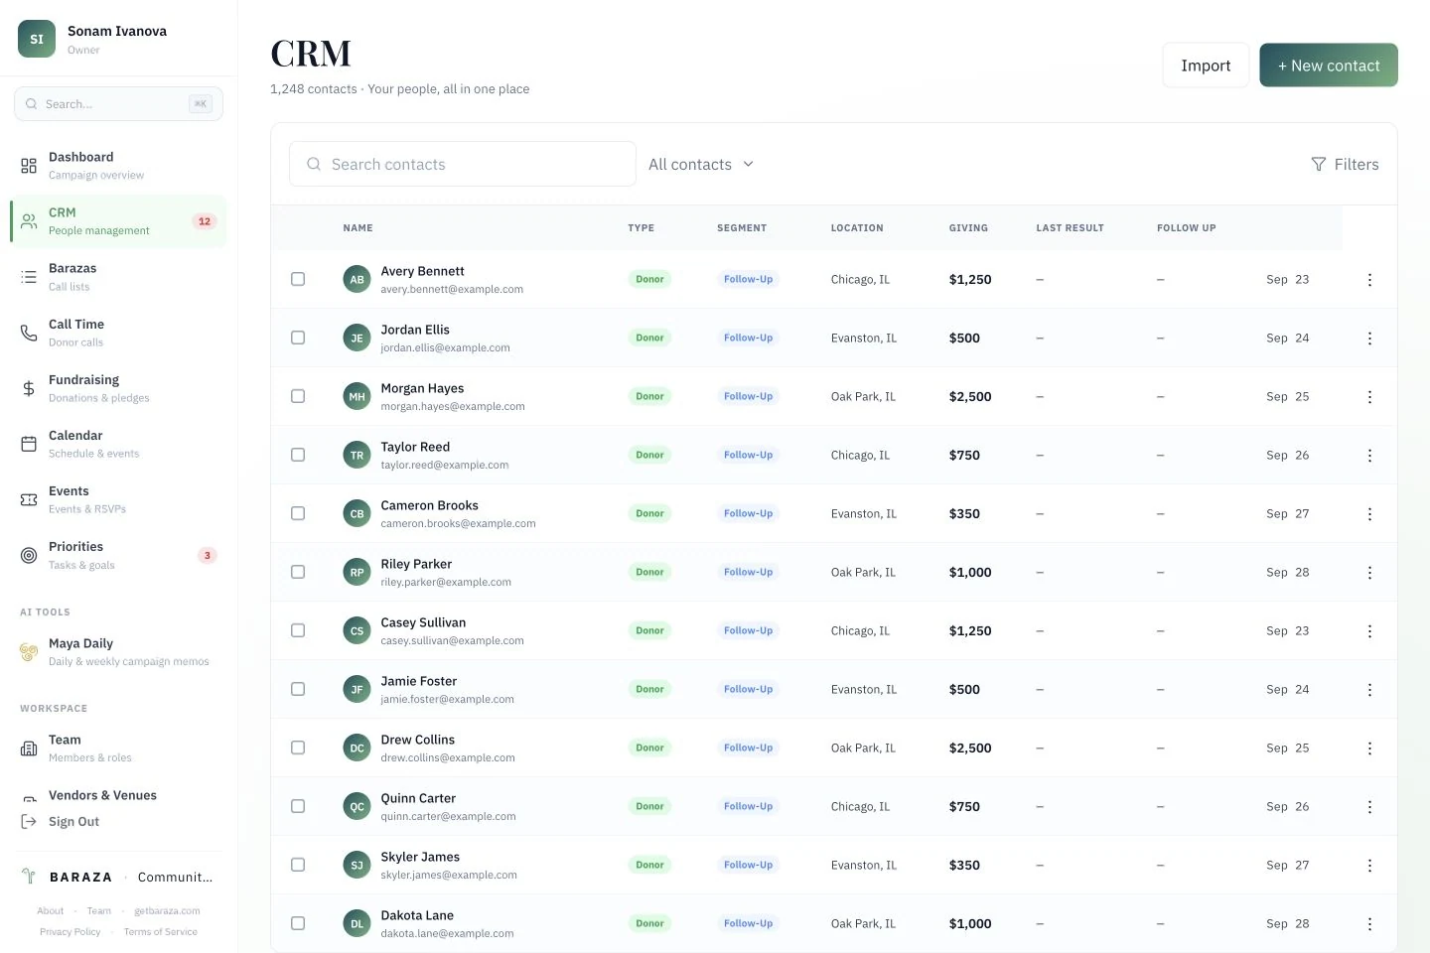Open row menu for Jamie Foster
Viewport: 1430px width, 953px height.
click(x=1369, y=690)
